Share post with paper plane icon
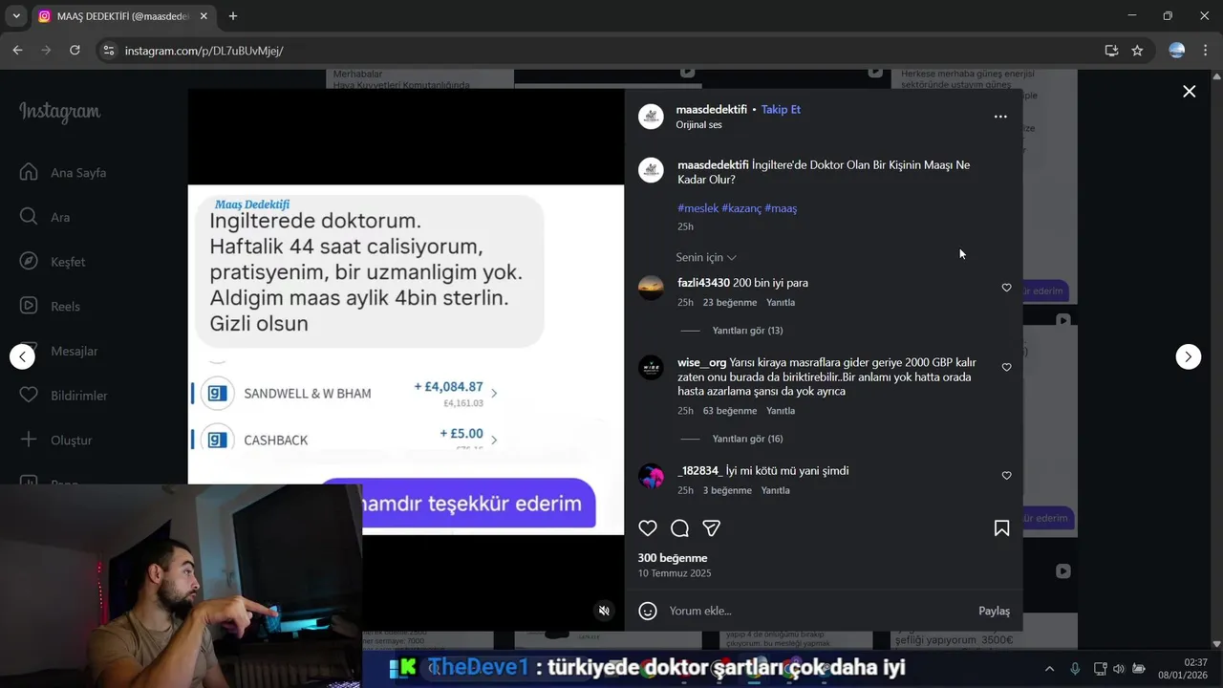1223x688 pixels. click(x=711, y=528)
